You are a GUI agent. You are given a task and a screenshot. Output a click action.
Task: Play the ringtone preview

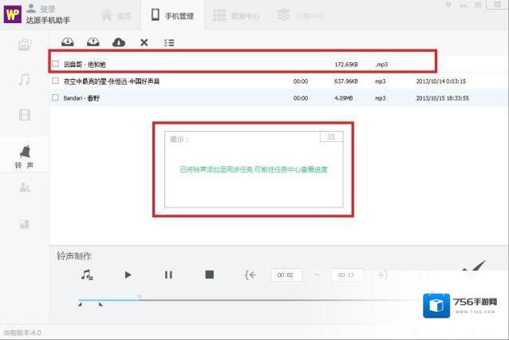(x=128, y=275)
